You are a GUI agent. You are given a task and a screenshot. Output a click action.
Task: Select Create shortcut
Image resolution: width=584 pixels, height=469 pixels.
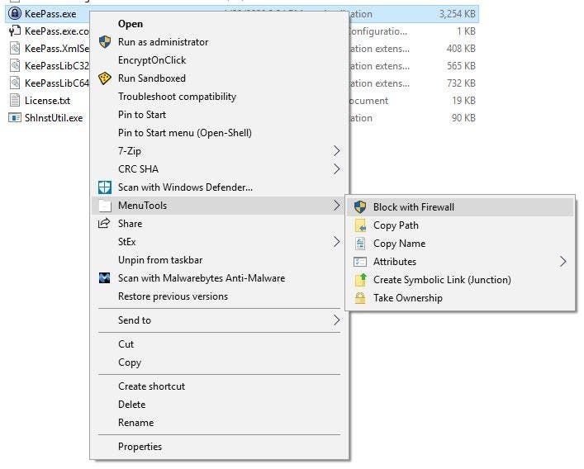point(220,386)
